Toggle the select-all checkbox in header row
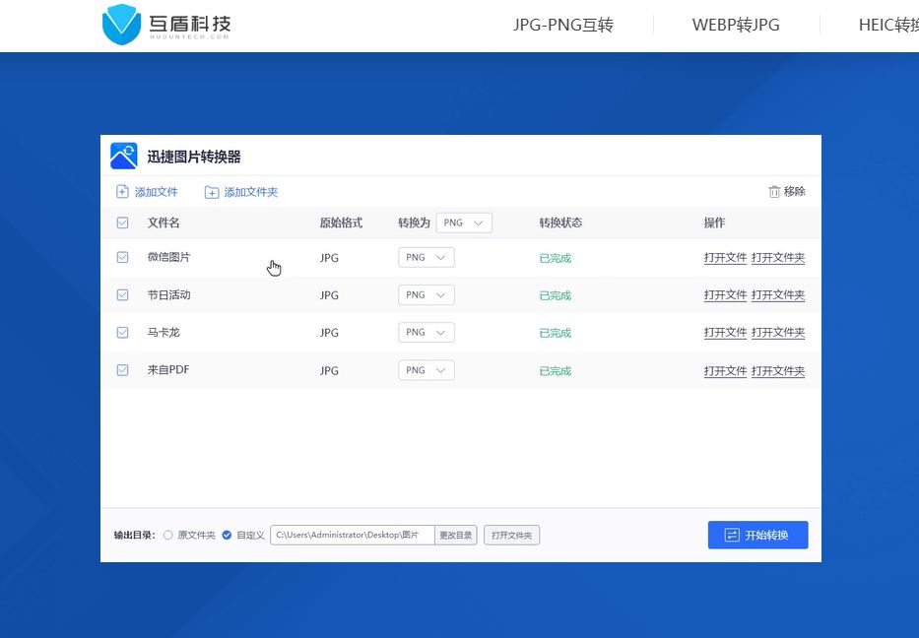 [122, 223]
